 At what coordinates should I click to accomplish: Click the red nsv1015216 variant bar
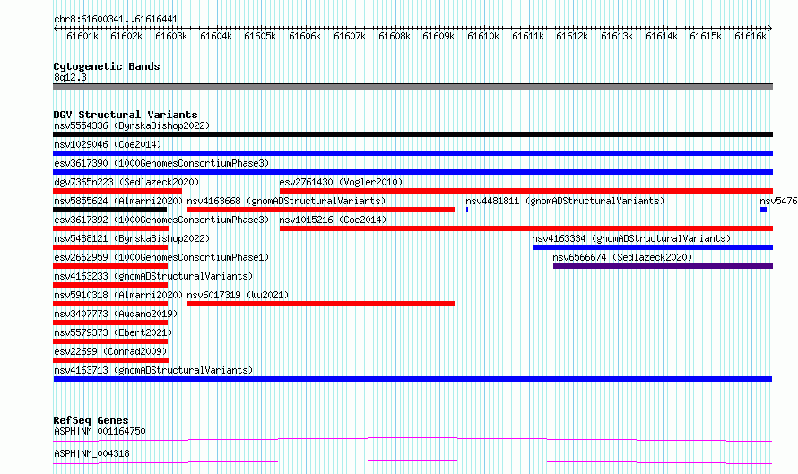click(526, 228)
